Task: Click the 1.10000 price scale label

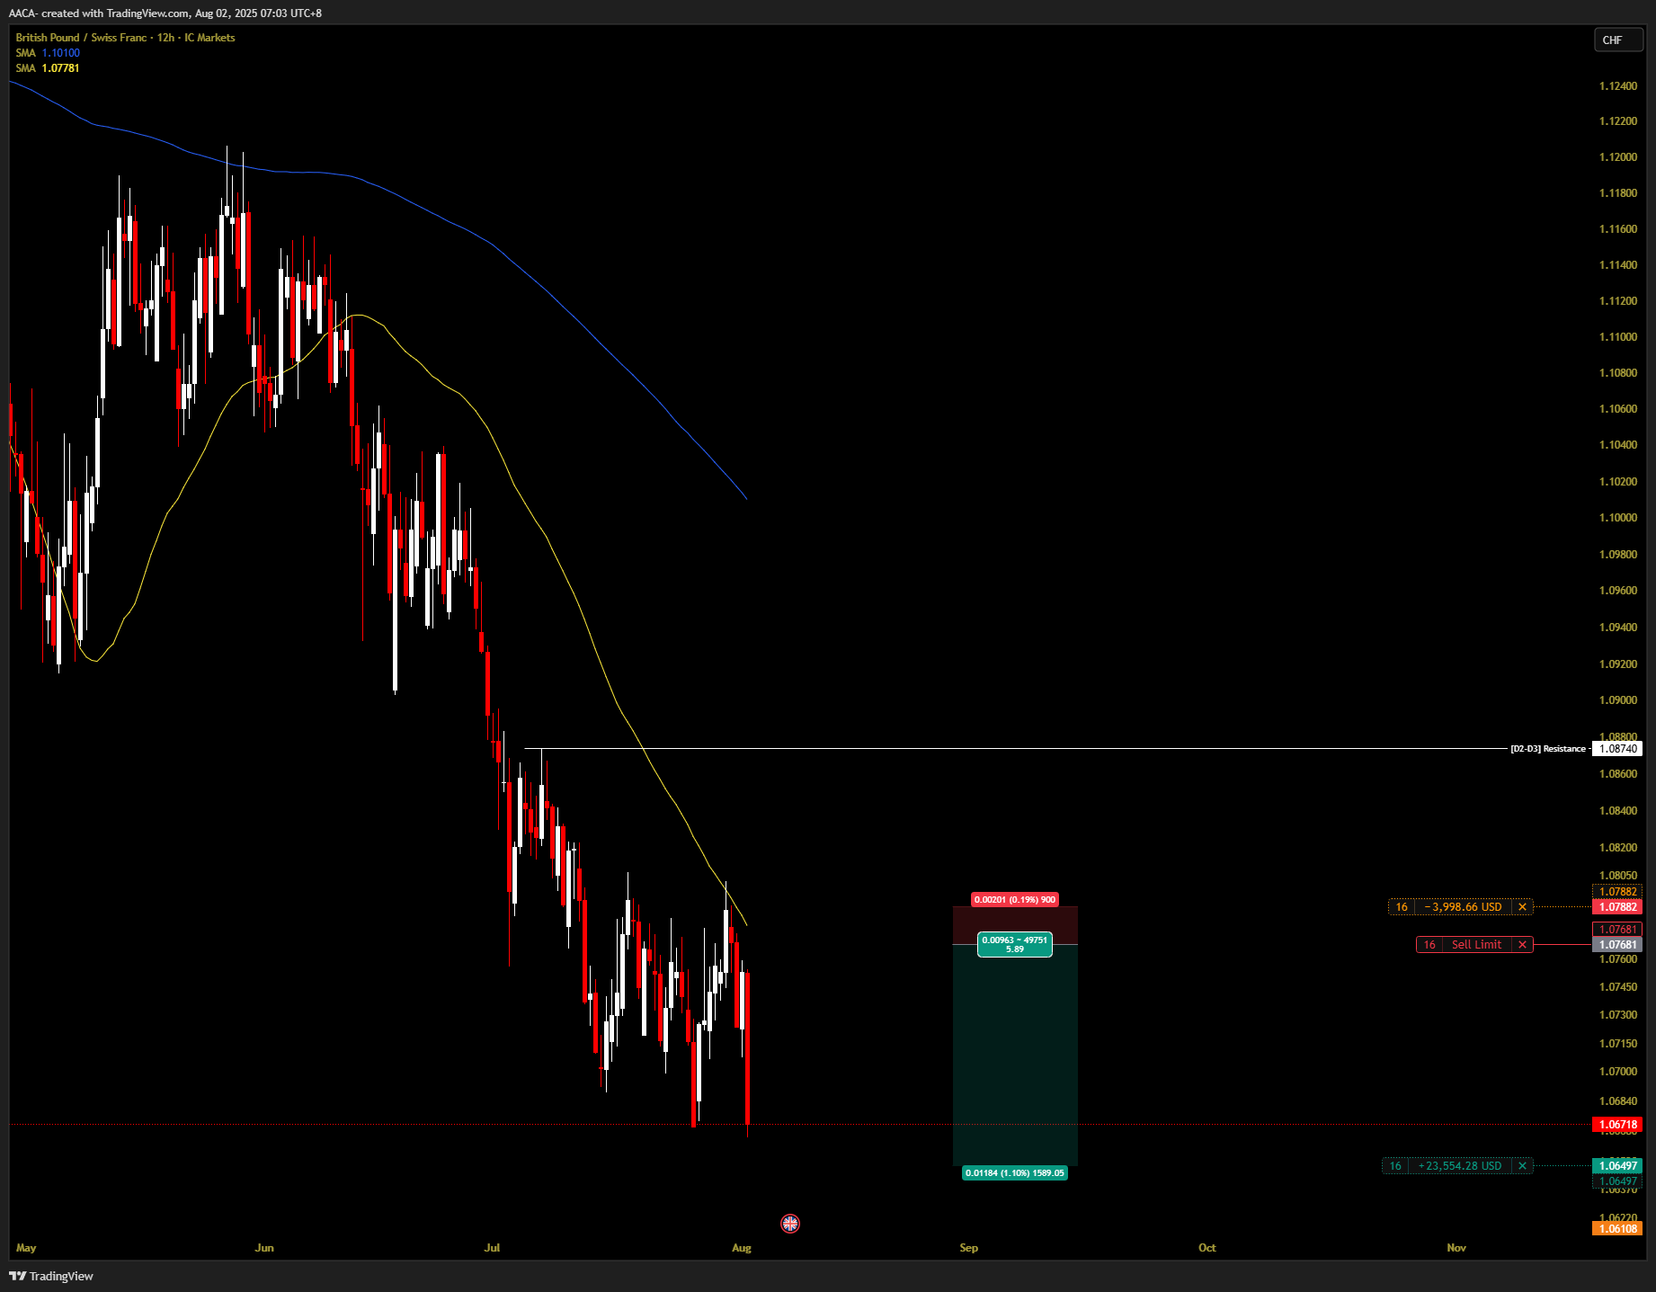Action: pyautogui.click(x=1618, y=518)
